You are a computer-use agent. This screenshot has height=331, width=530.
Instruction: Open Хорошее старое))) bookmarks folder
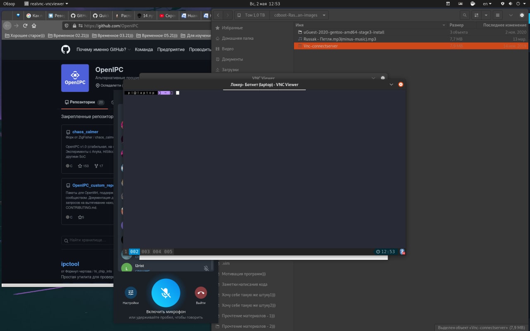click(24, 36)
